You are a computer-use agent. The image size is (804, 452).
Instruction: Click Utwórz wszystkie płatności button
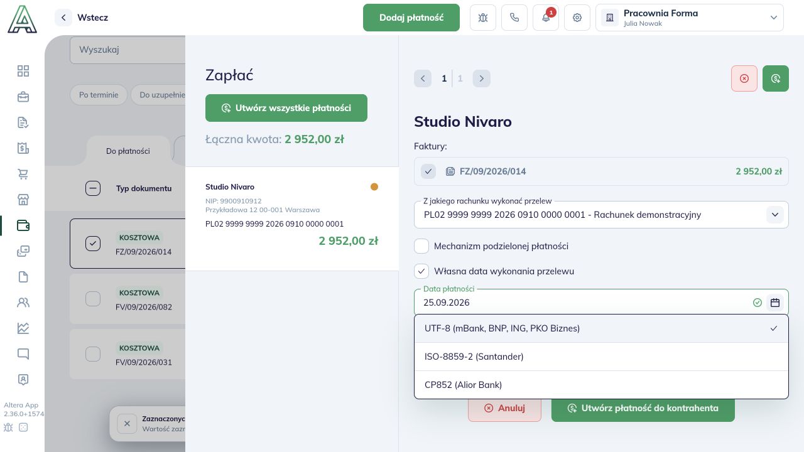[286, 108]
